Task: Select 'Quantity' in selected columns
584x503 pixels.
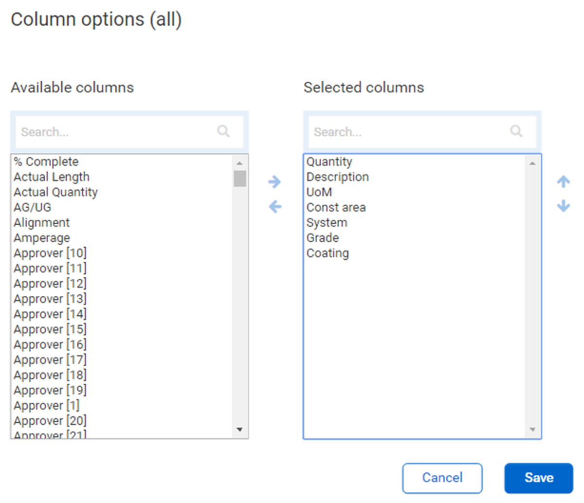Action: coord(329,162)
